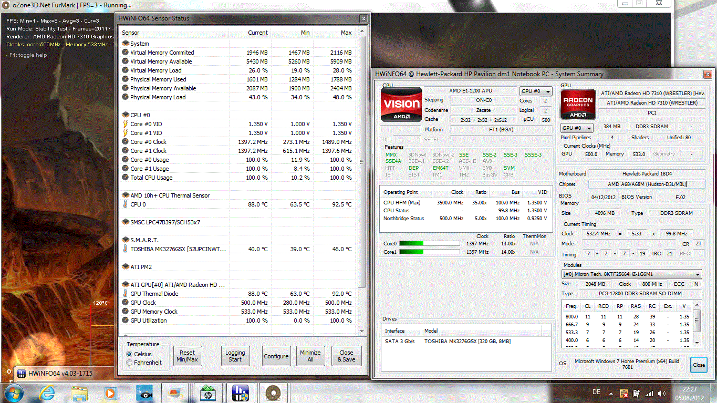Show hidden tray icons arrow
Screen dimensions: 717x403
coord(611,393)
